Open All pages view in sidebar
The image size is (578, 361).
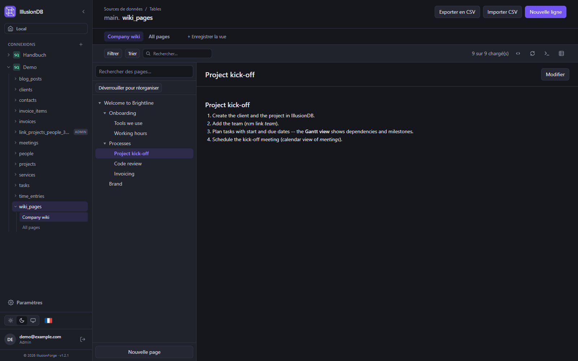pos(53,227)
